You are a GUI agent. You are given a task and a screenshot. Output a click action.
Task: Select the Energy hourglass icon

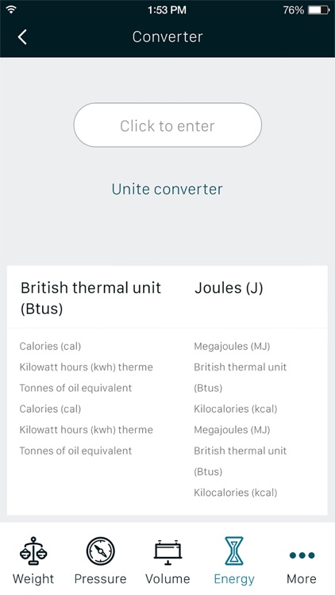pyautogui.click(x=234, y=551)
